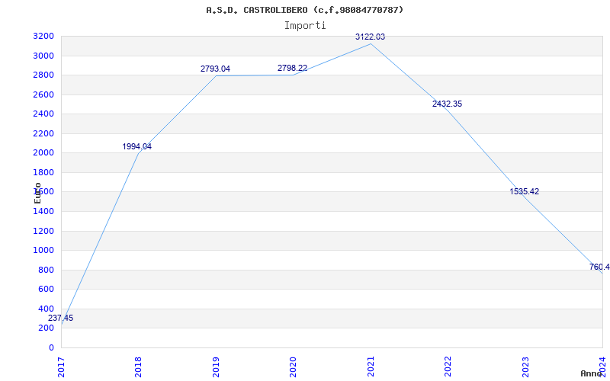Select the 1535.42 data label

tap(525, 191)
